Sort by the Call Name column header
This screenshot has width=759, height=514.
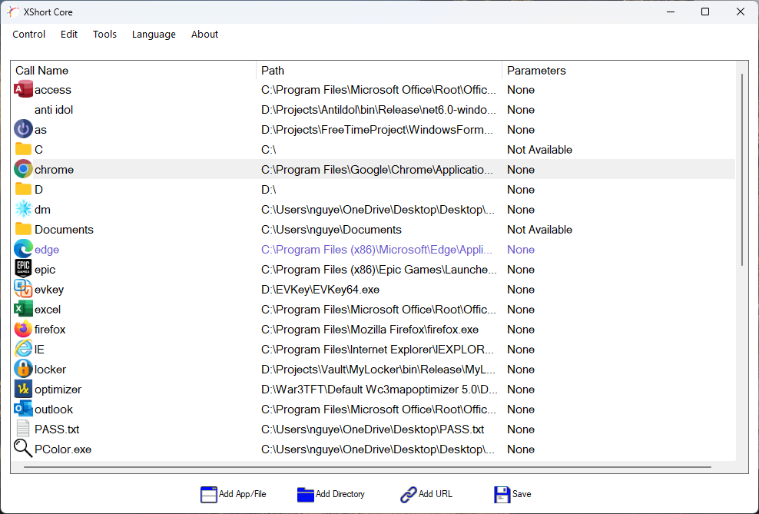point(134,71)
